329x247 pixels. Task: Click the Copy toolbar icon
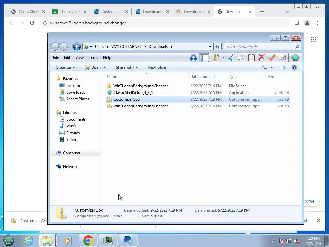point(241,58)
